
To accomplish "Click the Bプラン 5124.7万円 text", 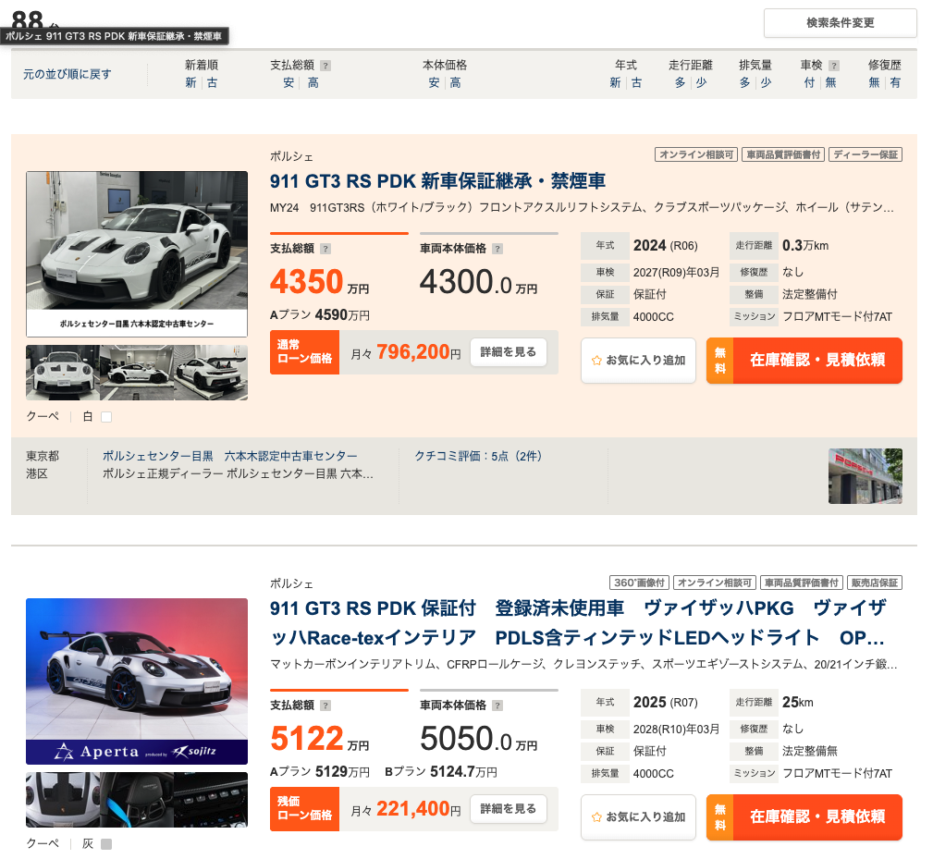I will click(x=441, y=771).
